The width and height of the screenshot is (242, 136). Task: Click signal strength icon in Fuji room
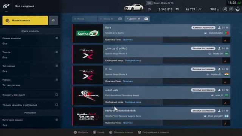(225, 103)
